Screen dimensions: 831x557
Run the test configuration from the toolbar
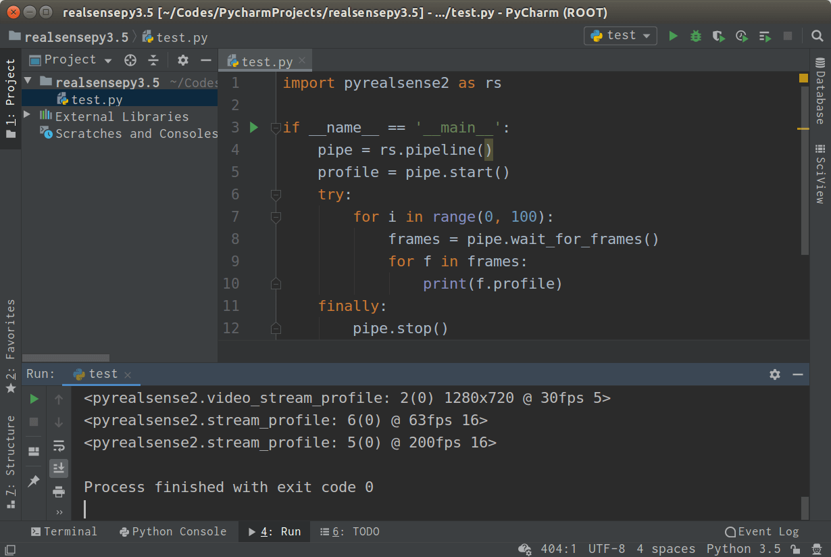pyautogui.click(x=673, y=36)
